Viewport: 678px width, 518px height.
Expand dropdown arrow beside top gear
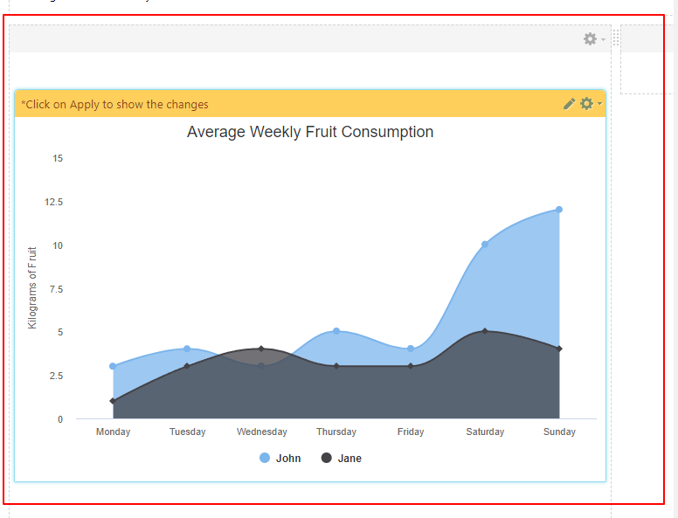pos(603,40)
